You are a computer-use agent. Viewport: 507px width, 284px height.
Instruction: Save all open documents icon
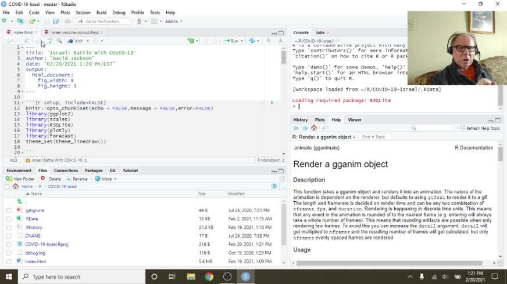coord(56,21)
